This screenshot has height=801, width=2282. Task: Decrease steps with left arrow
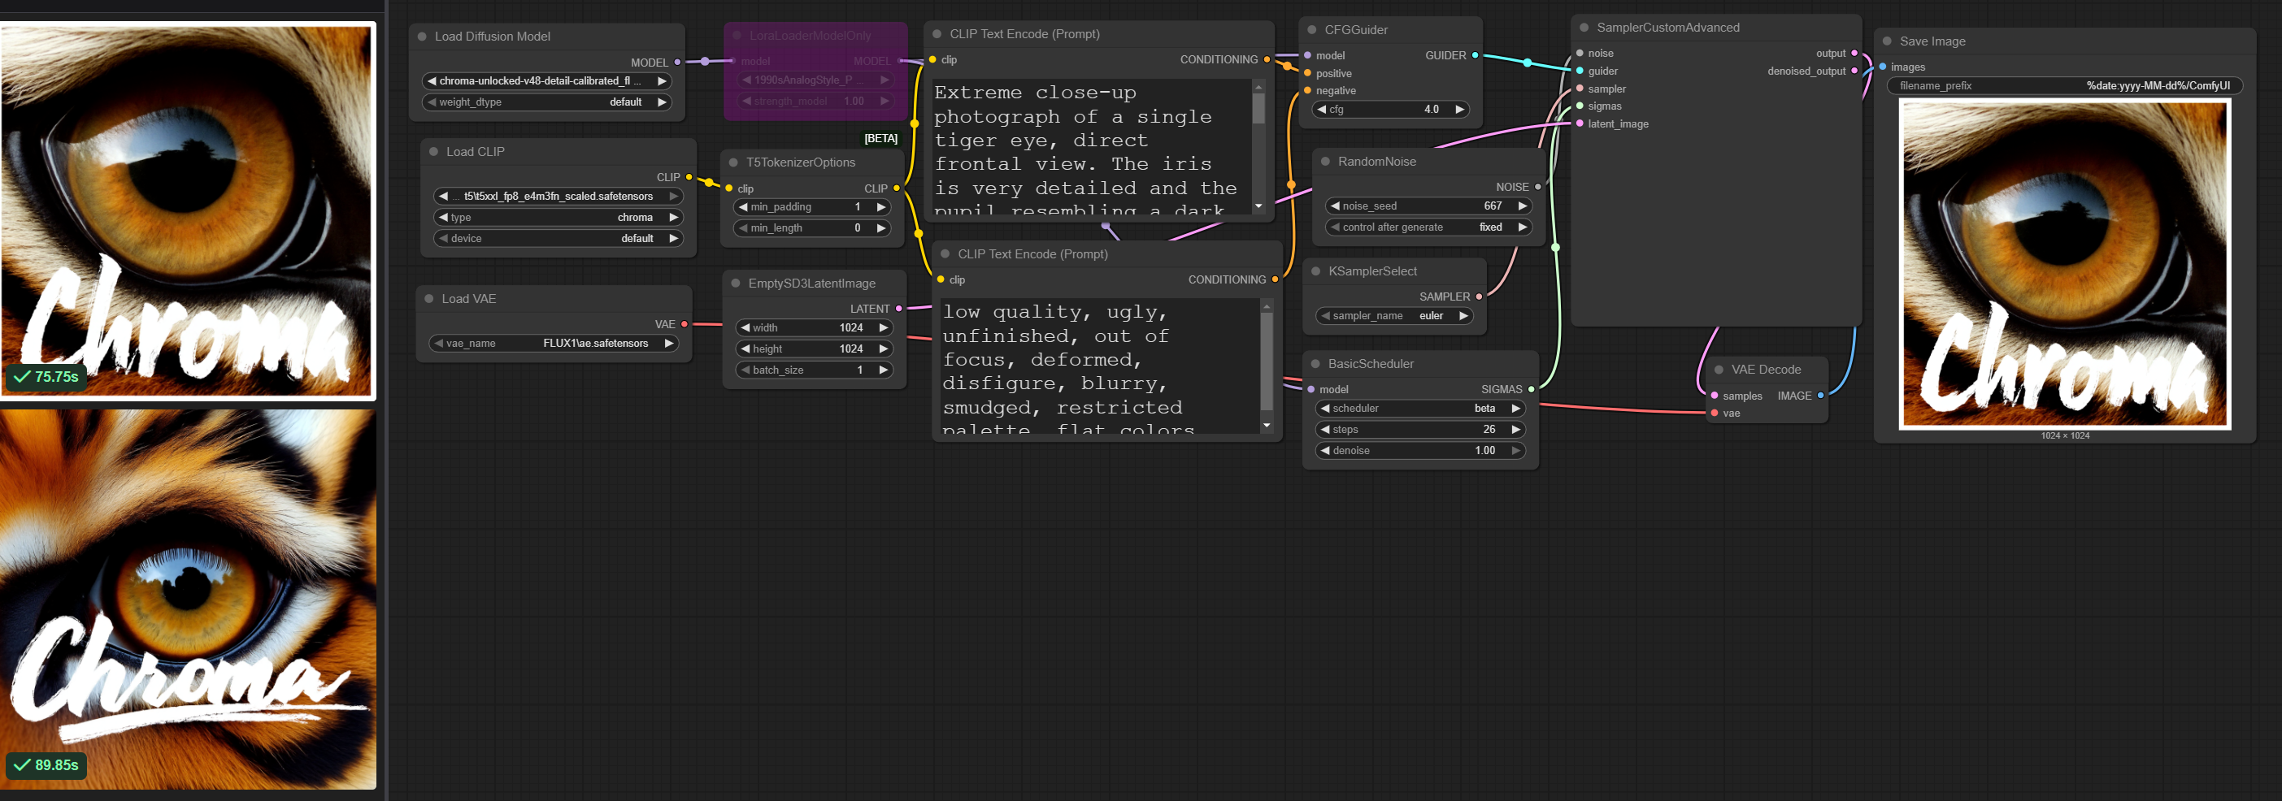click(x=1325, y=429)
